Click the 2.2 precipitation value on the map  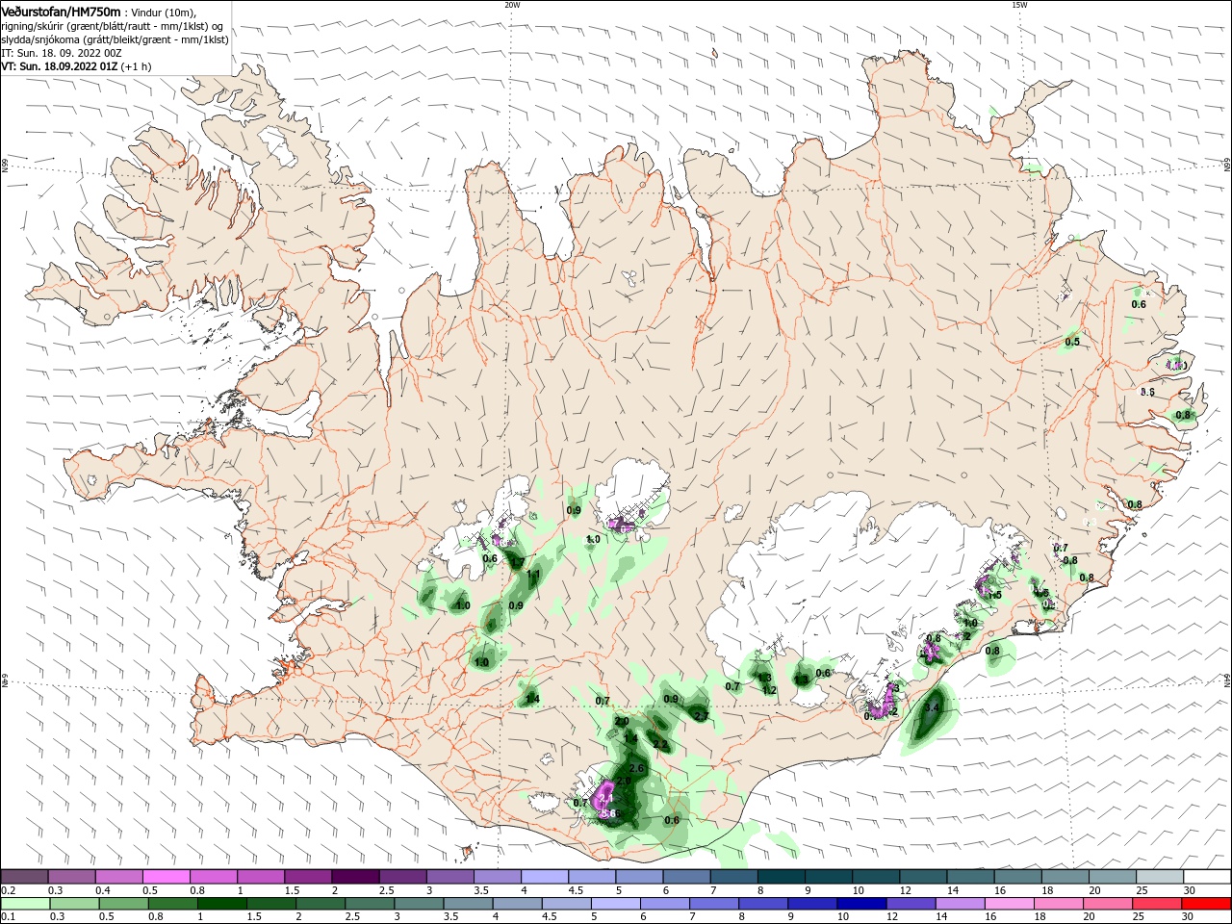(x=660, y=745)
